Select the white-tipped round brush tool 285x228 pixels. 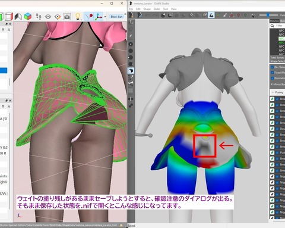click(163, 15)
